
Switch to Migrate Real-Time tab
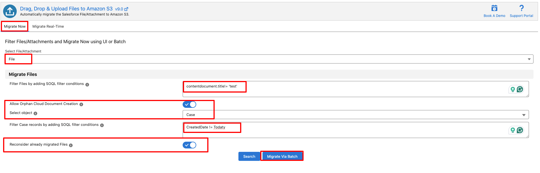click(x=48, y=27)
